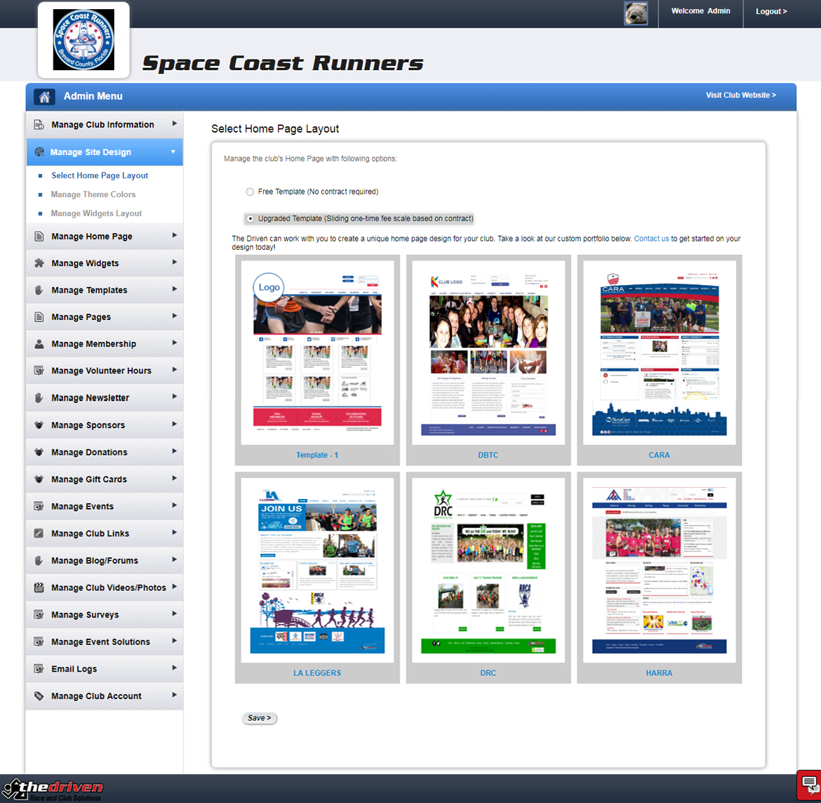Viewport: 821px width, 803px height.
Task: Select the Free Template radio button
Action: (x=250, y=192)
